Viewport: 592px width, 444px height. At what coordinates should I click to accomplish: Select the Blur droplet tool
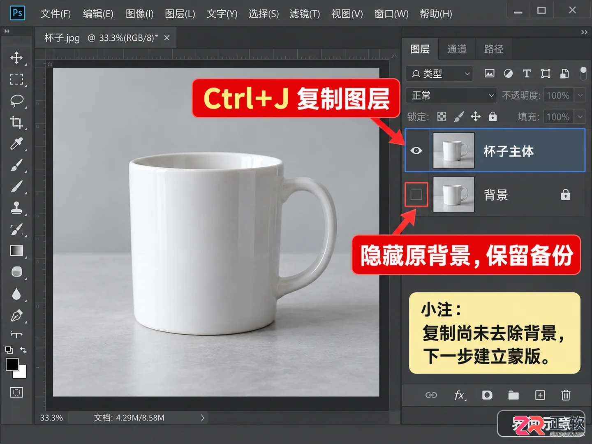[16, 294]
